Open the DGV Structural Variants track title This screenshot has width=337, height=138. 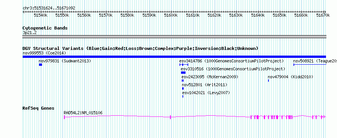click(140, 48)
